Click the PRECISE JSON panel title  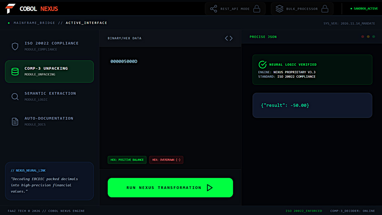click(x=263, y=37)
